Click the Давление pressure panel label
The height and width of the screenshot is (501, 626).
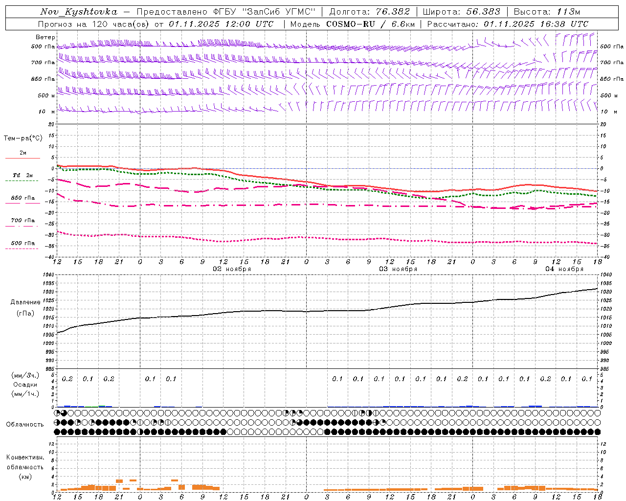(25, 302)
